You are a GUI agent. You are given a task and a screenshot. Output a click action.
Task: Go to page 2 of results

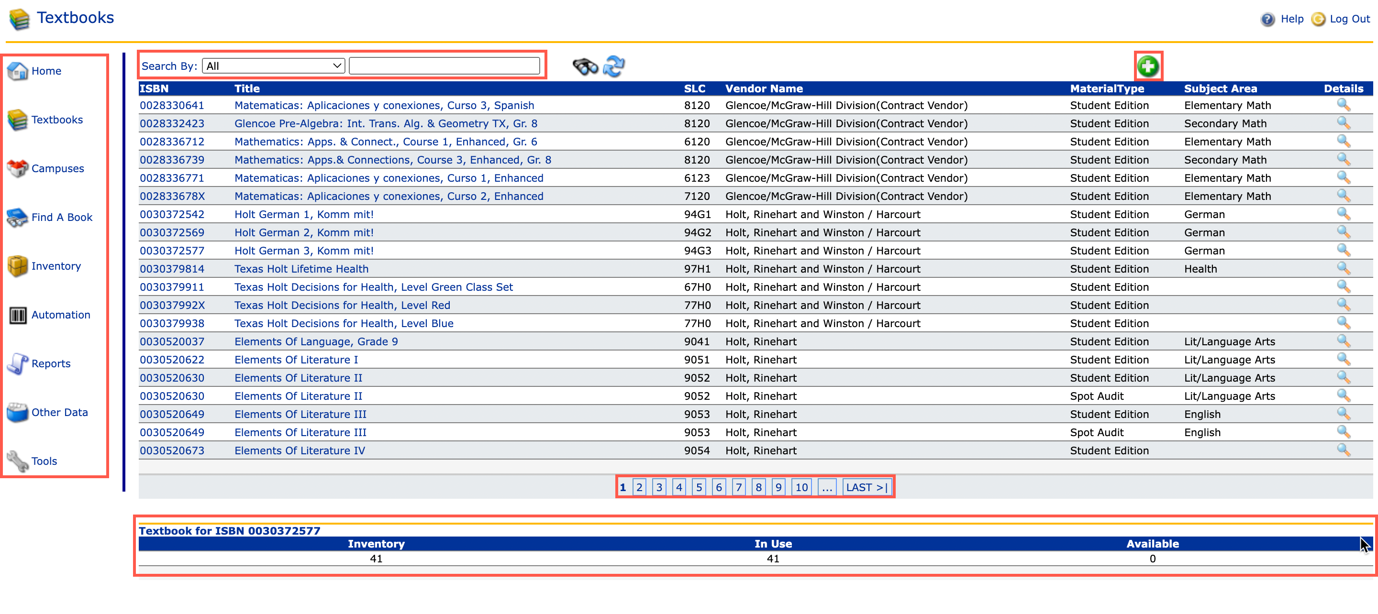coord(639,487)
